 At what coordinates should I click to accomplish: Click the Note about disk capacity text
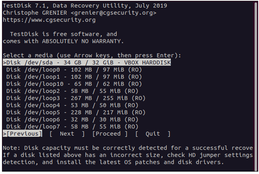(x=128, y=155)
